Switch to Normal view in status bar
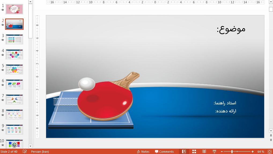The image size is (273, 154). [184, 152]
